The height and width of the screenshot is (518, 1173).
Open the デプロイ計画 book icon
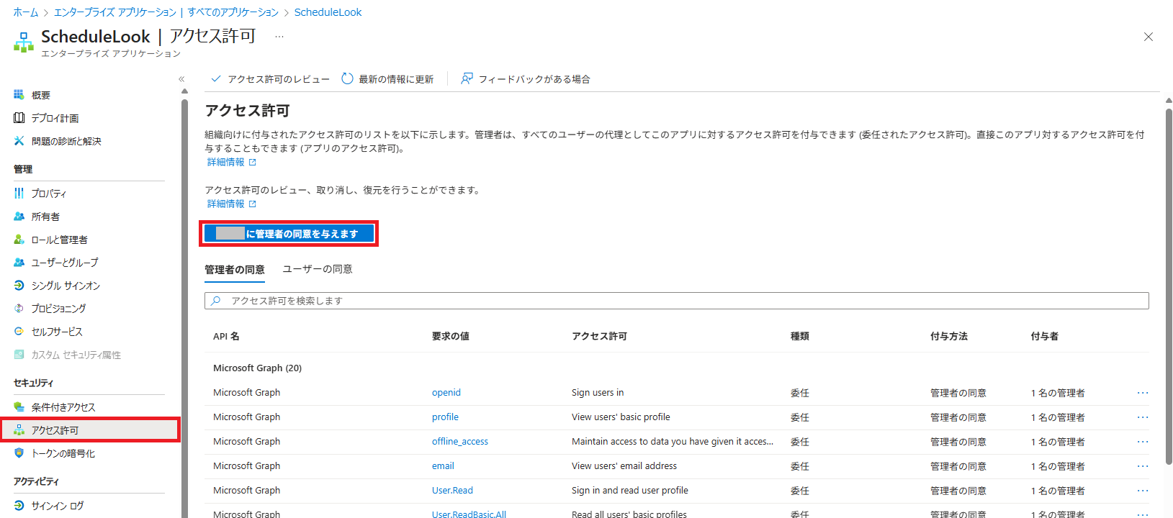pyautogui.click(x=19, y=118)
